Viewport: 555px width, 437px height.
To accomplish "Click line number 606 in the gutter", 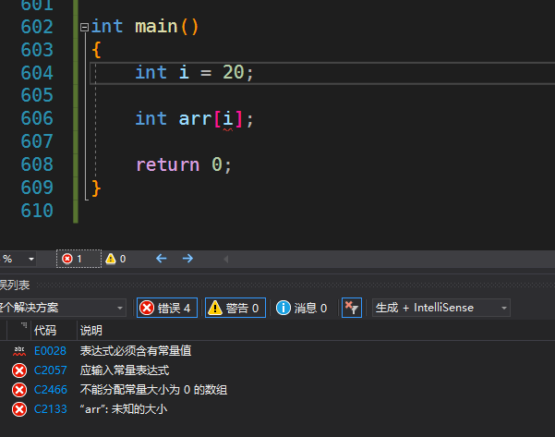I will pyautogui.click(x=37, y=118).
